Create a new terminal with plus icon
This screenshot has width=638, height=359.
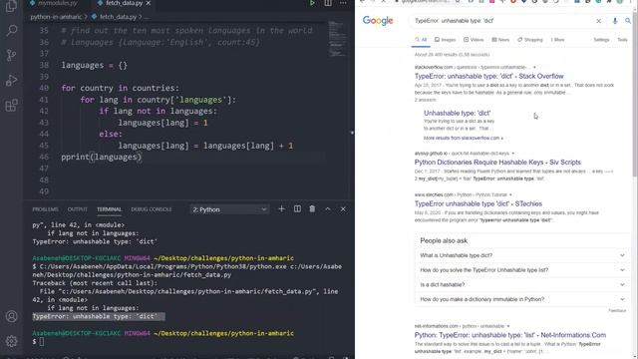click(x=281, y=209)
